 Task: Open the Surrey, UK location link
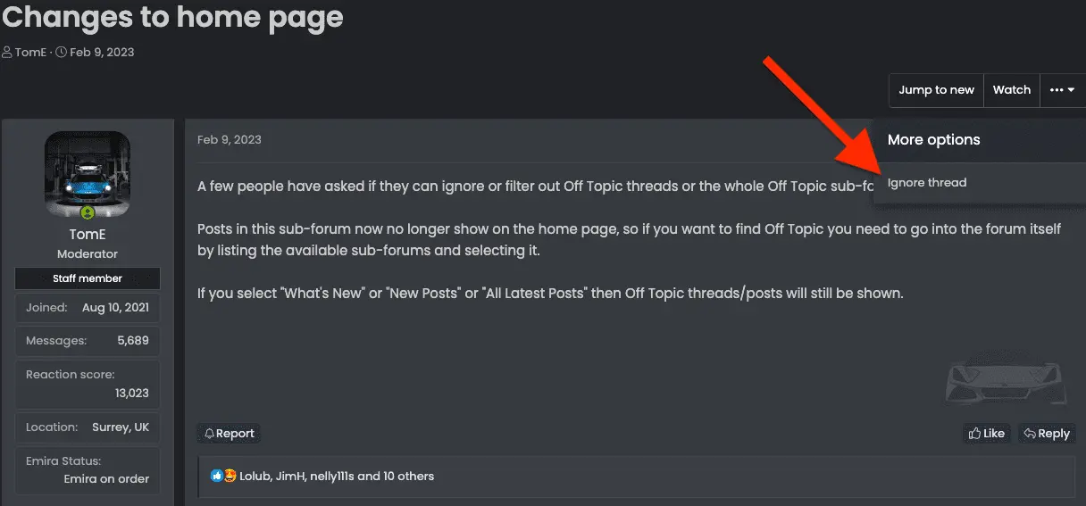point(121,427)
